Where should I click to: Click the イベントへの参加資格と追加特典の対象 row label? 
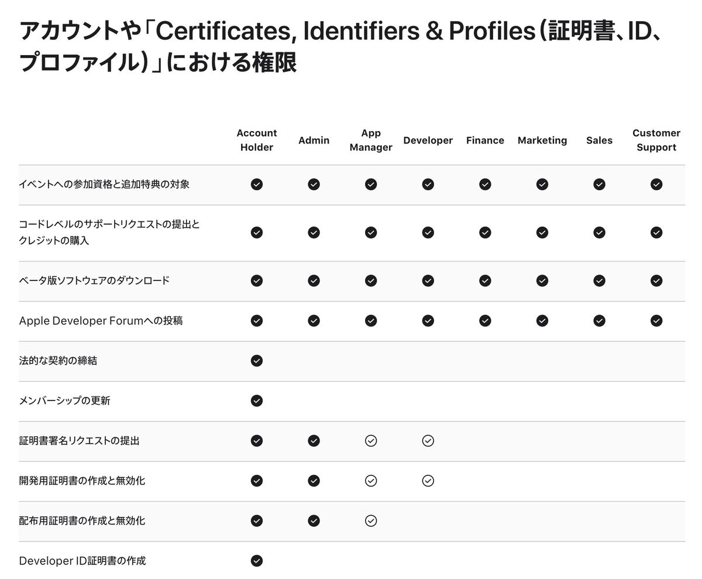tap(104, 184)
